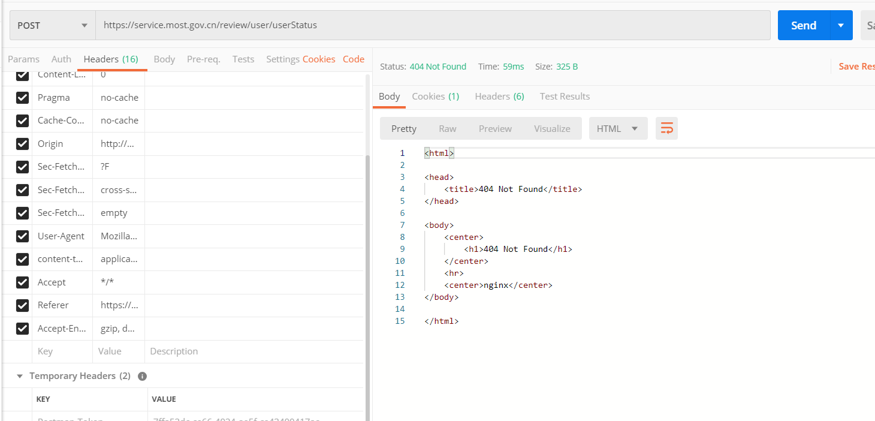Disable the User-Agent header checkbox
The width and height of the screenshot is (875, 421).
22,236
